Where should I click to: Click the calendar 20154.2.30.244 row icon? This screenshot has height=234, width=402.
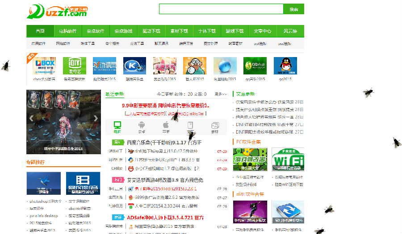pyautogui.click(x=131, y=206)
